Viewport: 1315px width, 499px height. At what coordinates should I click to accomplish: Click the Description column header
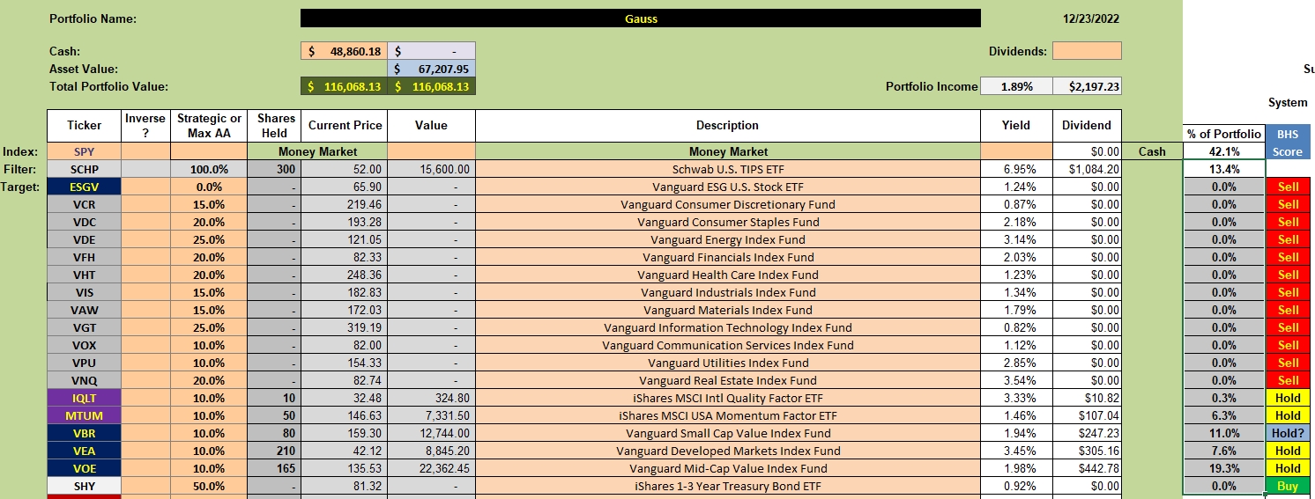coord(728,126)
